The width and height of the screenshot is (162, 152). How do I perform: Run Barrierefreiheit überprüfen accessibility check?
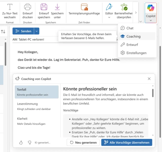[124, 11]
